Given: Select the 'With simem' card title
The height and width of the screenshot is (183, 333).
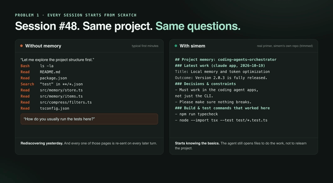Looking at the screenshot, I should (192, 46).
